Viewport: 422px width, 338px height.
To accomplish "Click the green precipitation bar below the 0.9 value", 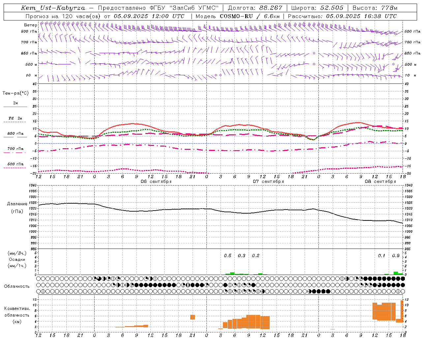I will tap(396, 273).
